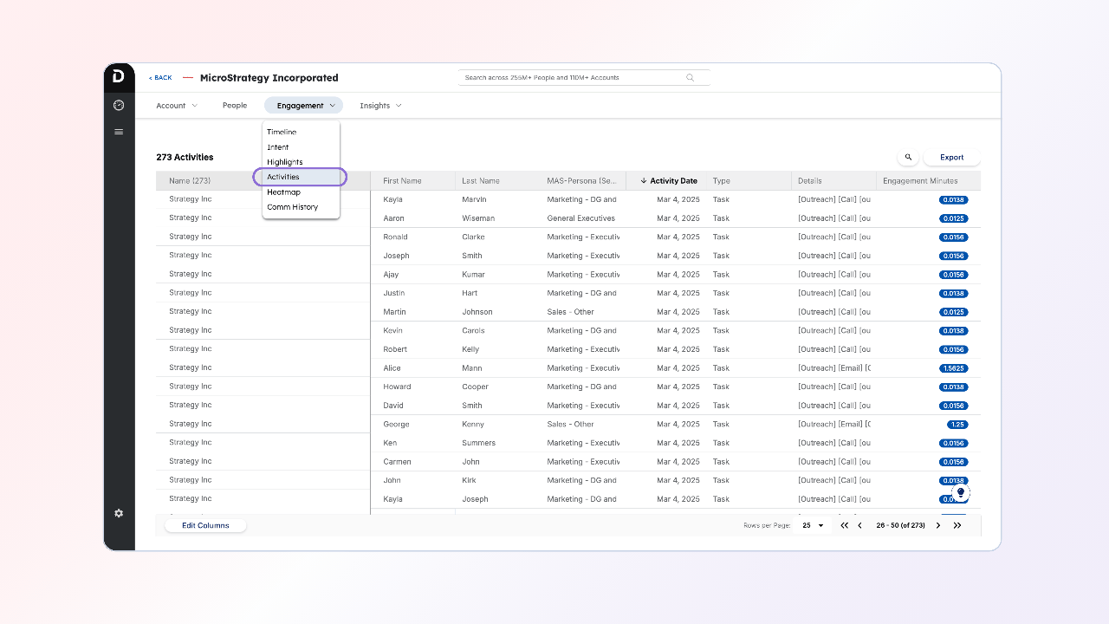Switch to the People tab
The width and height of the screenshot is (1109, 624).
pyautogui.click(x=235, y=106)
